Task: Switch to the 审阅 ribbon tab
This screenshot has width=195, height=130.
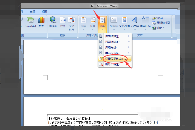Action: point(32,12)
